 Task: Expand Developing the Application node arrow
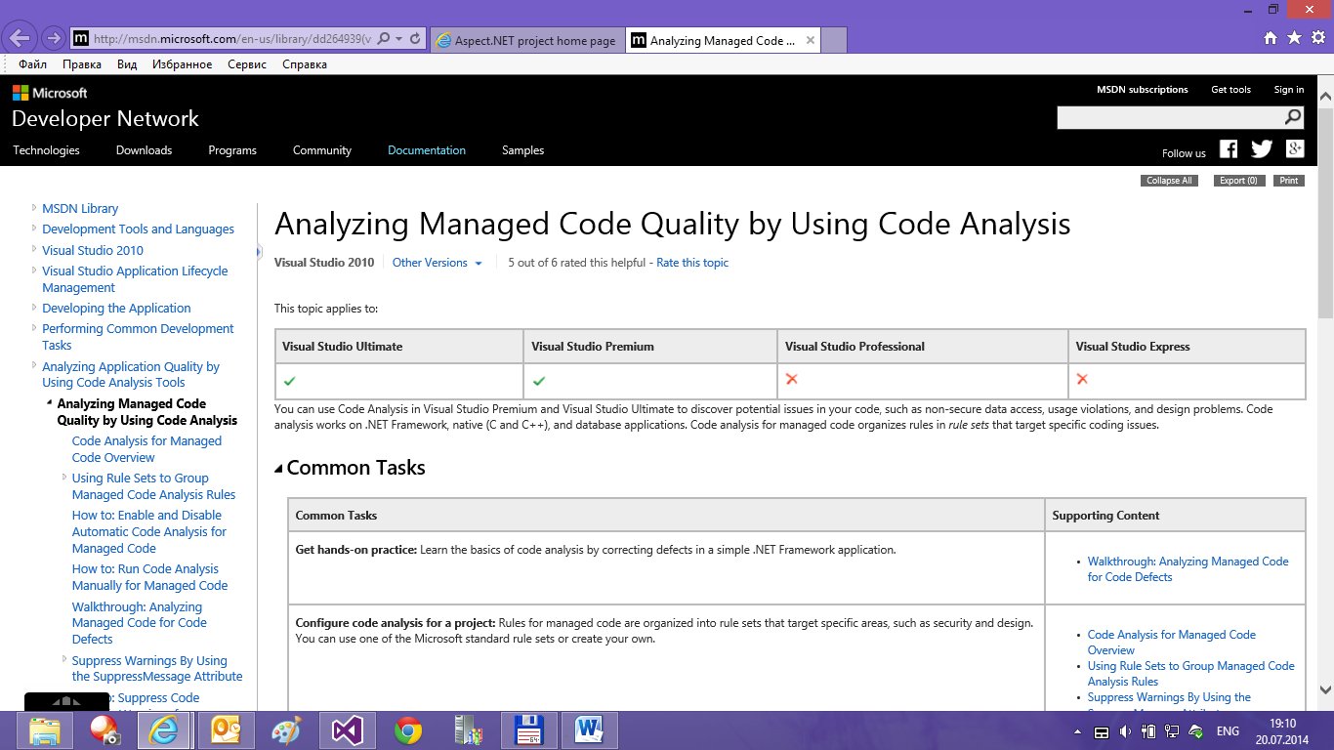[x=34, y=307]
